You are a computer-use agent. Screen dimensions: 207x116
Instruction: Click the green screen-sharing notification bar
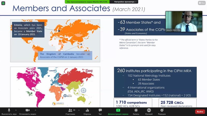pos(87,2)
